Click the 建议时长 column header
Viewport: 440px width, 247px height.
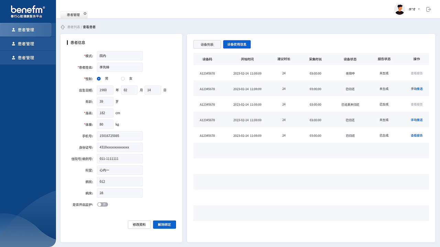click(x=284, y=59)
